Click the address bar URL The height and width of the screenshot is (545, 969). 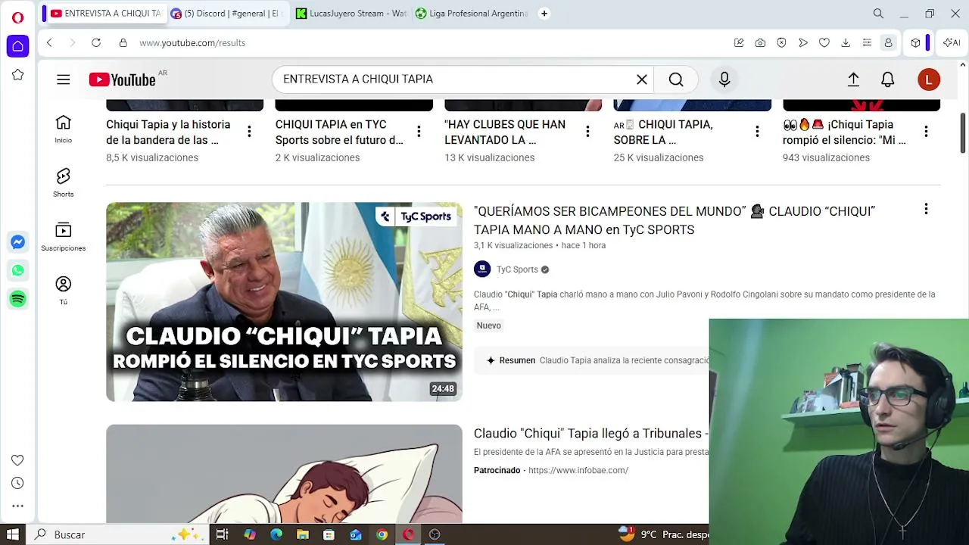pyautogui.click(x=192, y=43)
